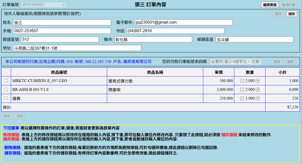Click the shipping subtotal 250

(295, 98)
